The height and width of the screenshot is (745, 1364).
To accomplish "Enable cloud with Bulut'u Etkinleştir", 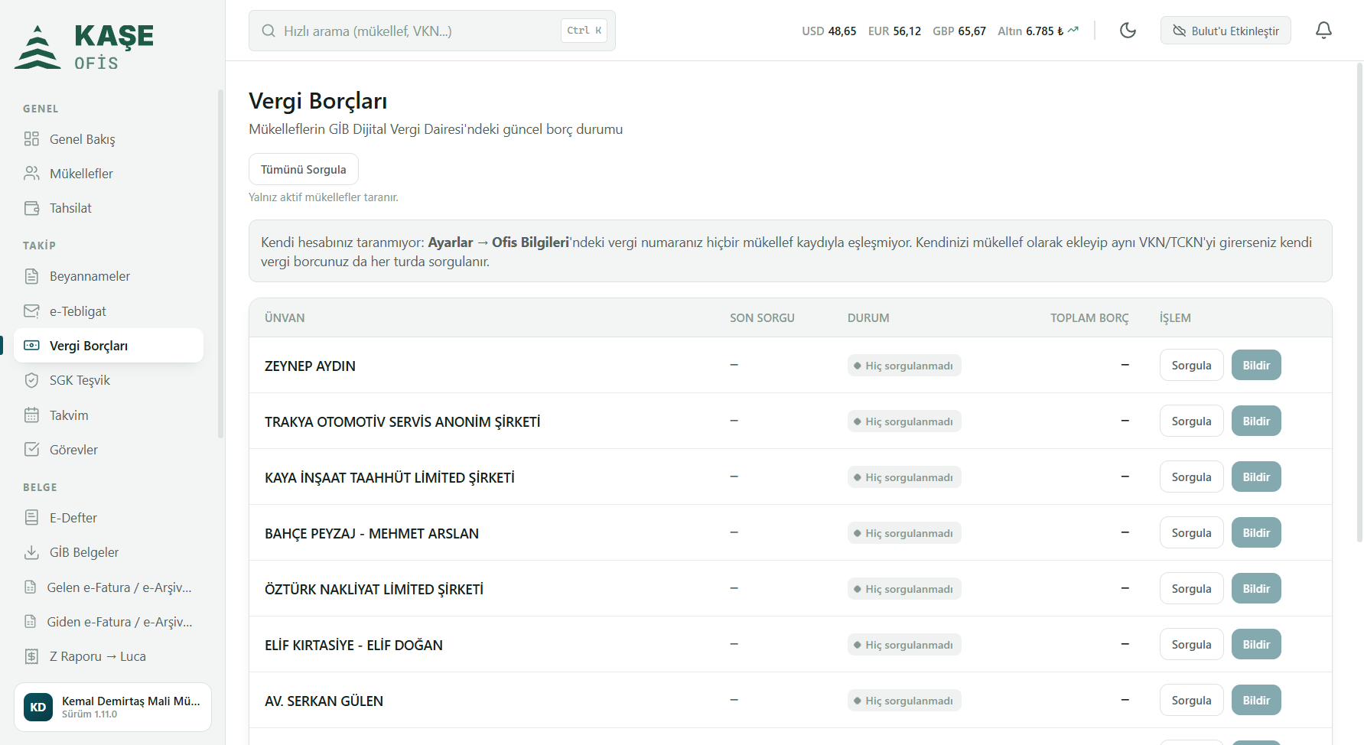I will click(x=1226, y=31).
